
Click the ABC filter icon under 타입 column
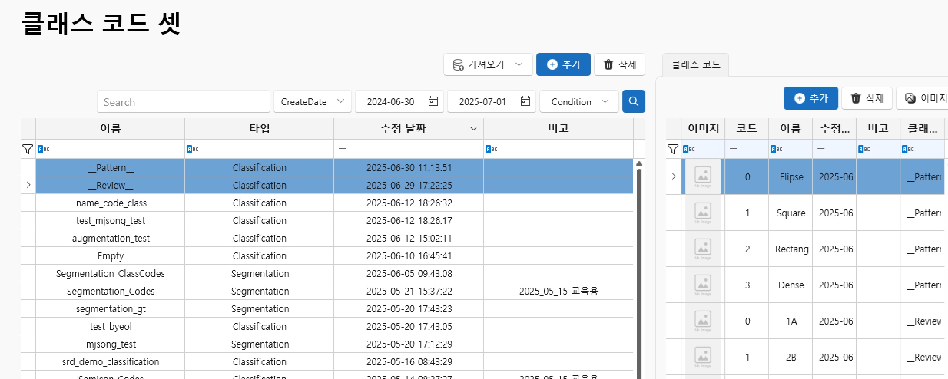[x=192, y=149]
